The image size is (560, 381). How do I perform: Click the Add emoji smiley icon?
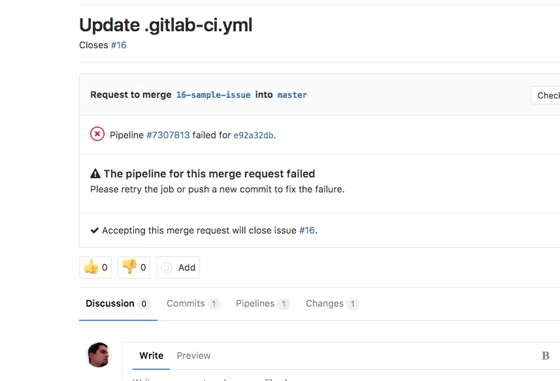click(x=167, y=267)
